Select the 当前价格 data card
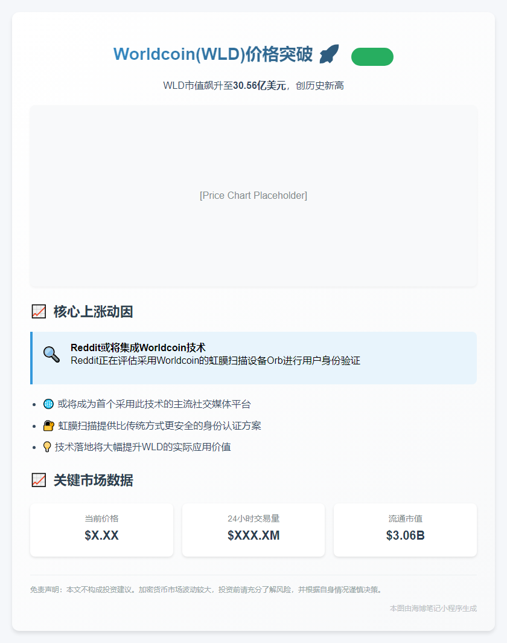Viewport: 507px width, 643px height. coord(101,530)
